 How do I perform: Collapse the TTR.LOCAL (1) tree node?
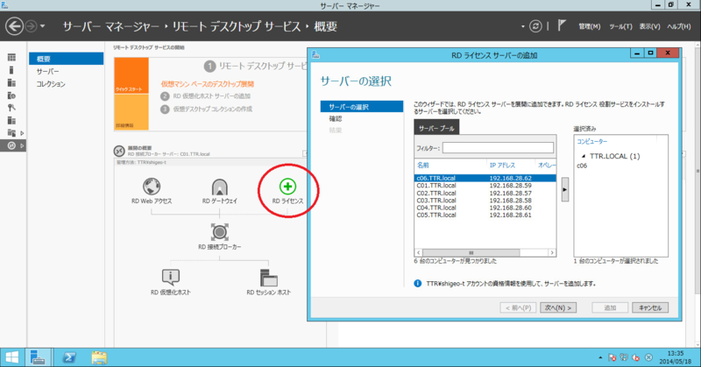(583, 156)
